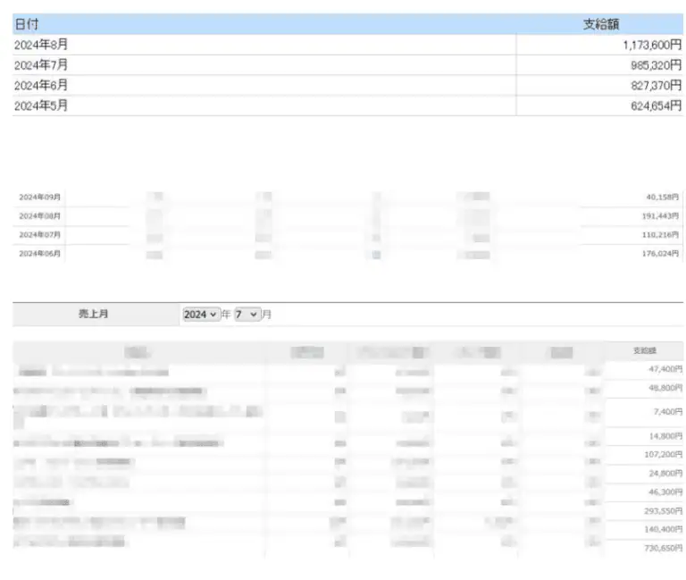The height and width of the screenshot is (580, 686).
Task: Select the 2024年5月 date cell
Action: (x=41, y=105)
